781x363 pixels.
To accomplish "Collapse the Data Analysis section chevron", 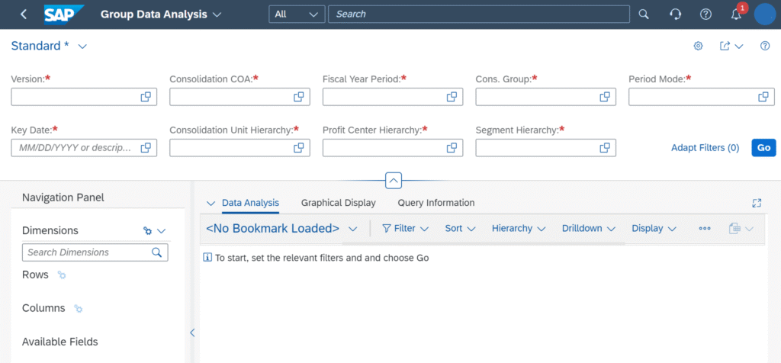I will pos(211,203).
